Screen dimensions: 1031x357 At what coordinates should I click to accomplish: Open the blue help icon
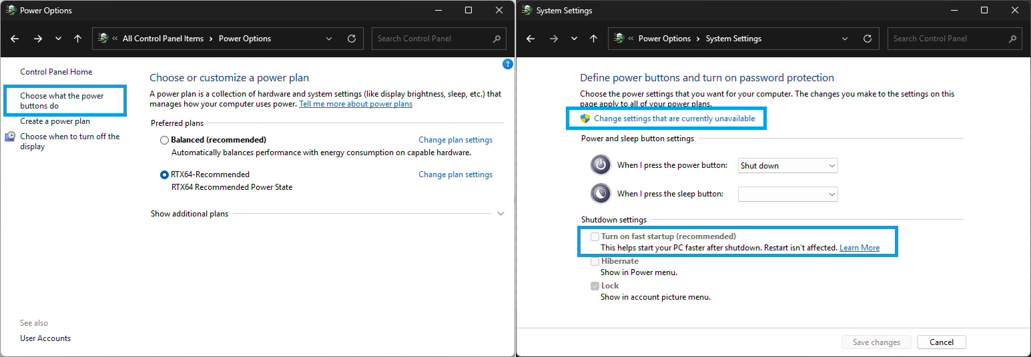click(507, 64)
